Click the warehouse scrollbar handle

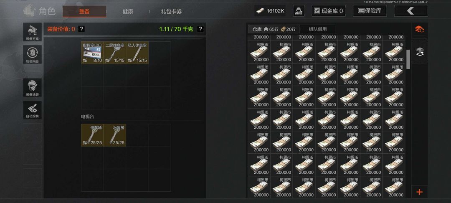pos(408,59)
